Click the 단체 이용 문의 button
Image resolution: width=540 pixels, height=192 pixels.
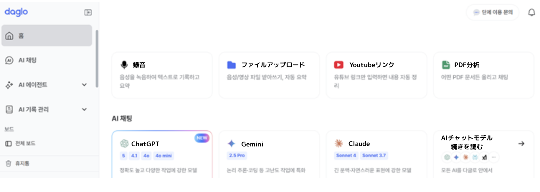point(493,12)
